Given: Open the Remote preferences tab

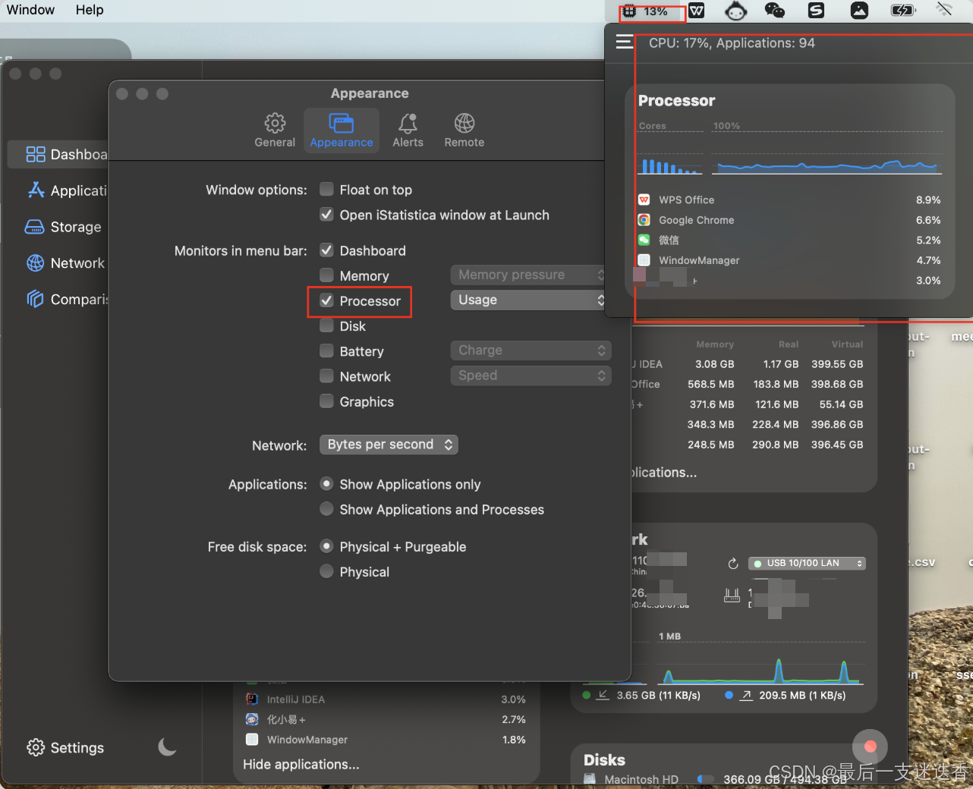Looking at the screenshot, I should (x=464, y=130).
